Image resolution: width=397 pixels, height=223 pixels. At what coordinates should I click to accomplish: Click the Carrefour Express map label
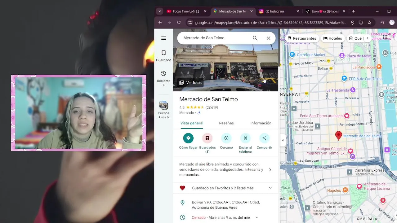click(x=369, y=170)
